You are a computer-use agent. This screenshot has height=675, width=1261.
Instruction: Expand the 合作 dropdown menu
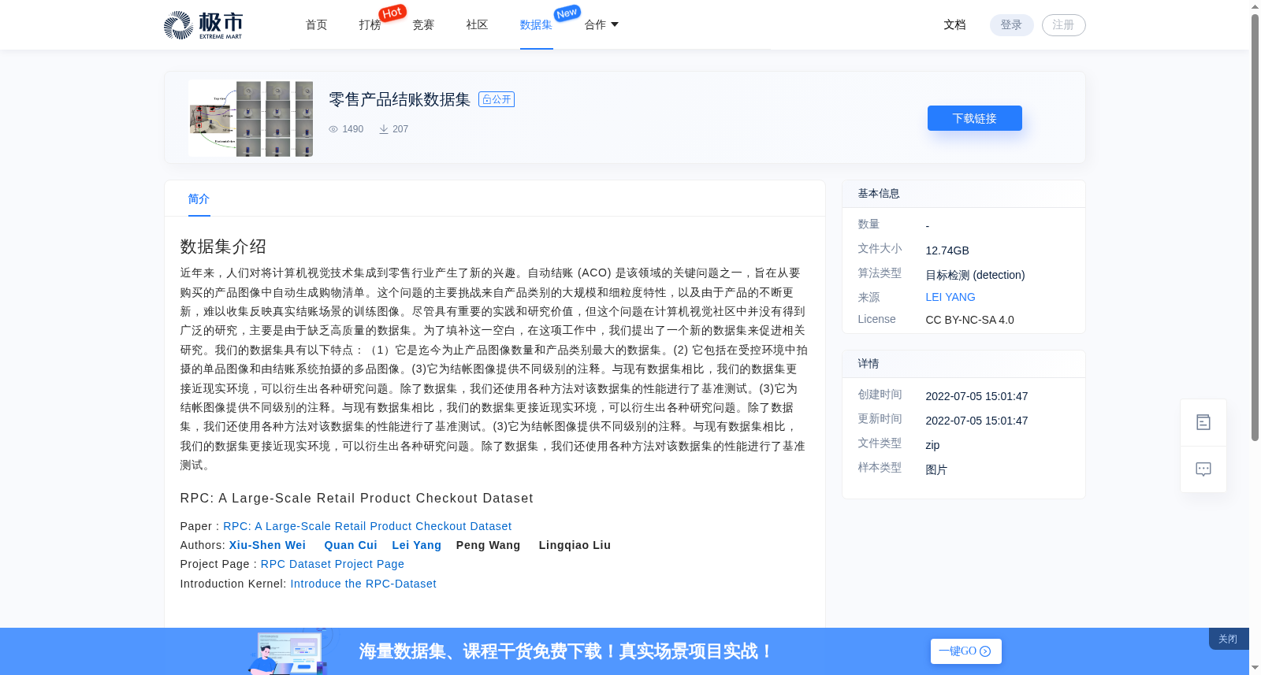pos(601,25)
